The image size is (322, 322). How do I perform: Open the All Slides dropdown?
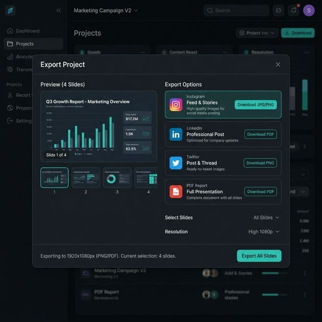(266, 217)
